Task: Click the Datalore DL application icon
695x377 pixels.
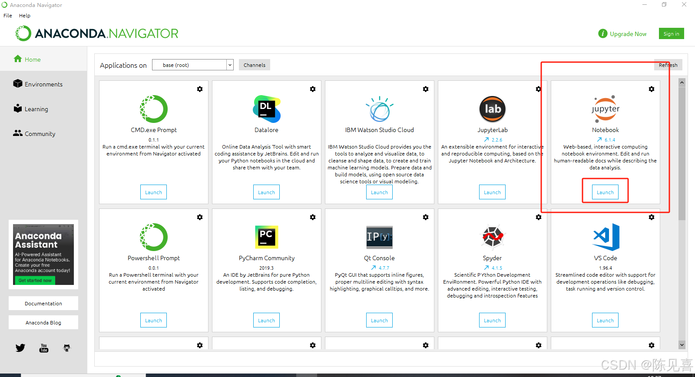Action: 267,109
